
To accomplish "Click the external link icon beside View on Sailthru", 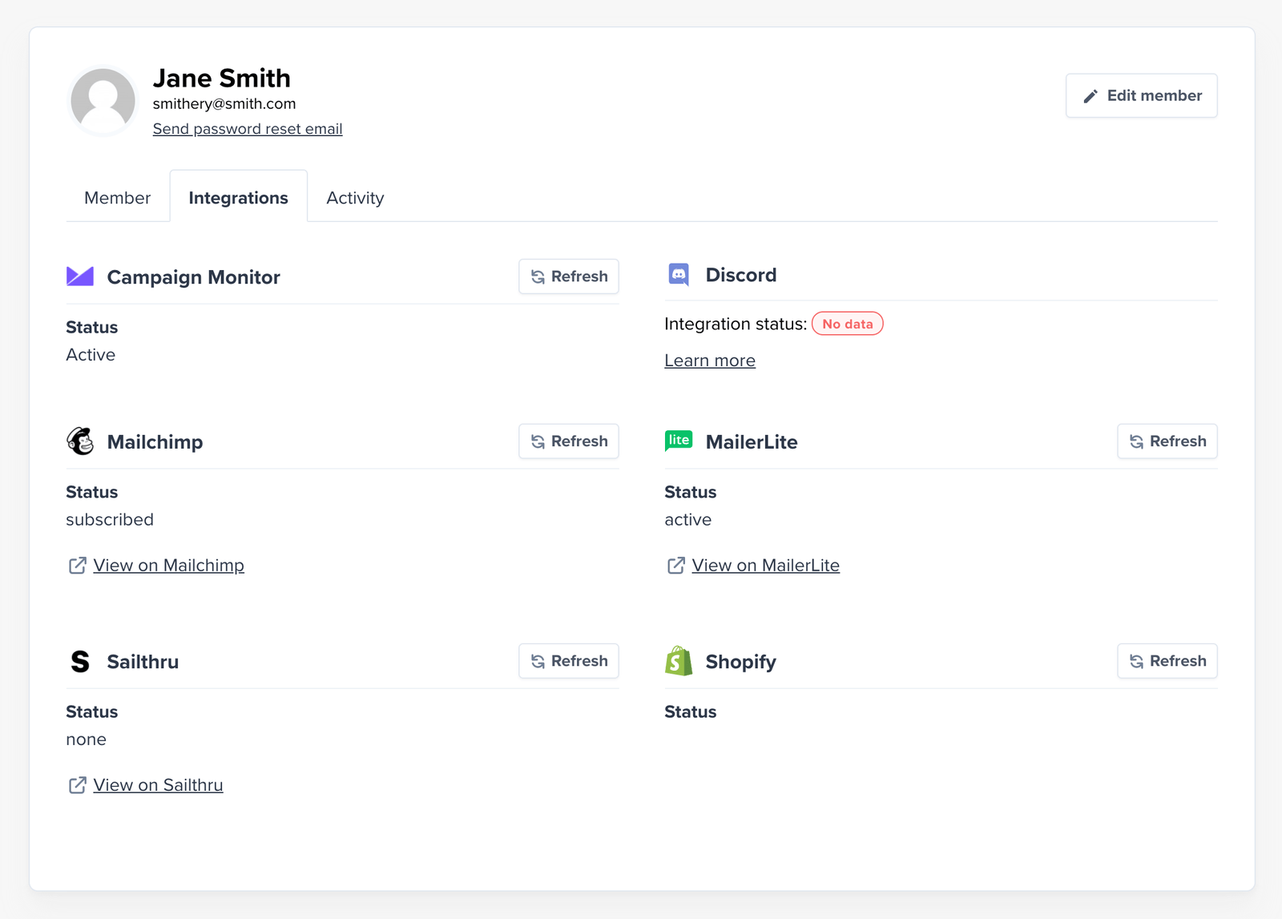I will click(x=77, y=785).
